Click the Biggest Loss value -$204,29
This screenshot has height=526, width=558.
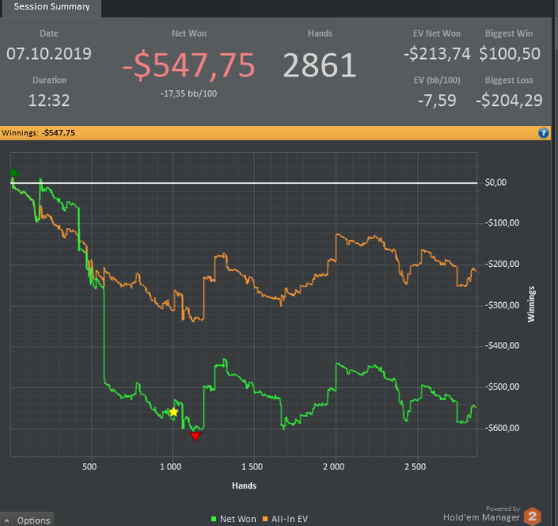coord(509,100)
